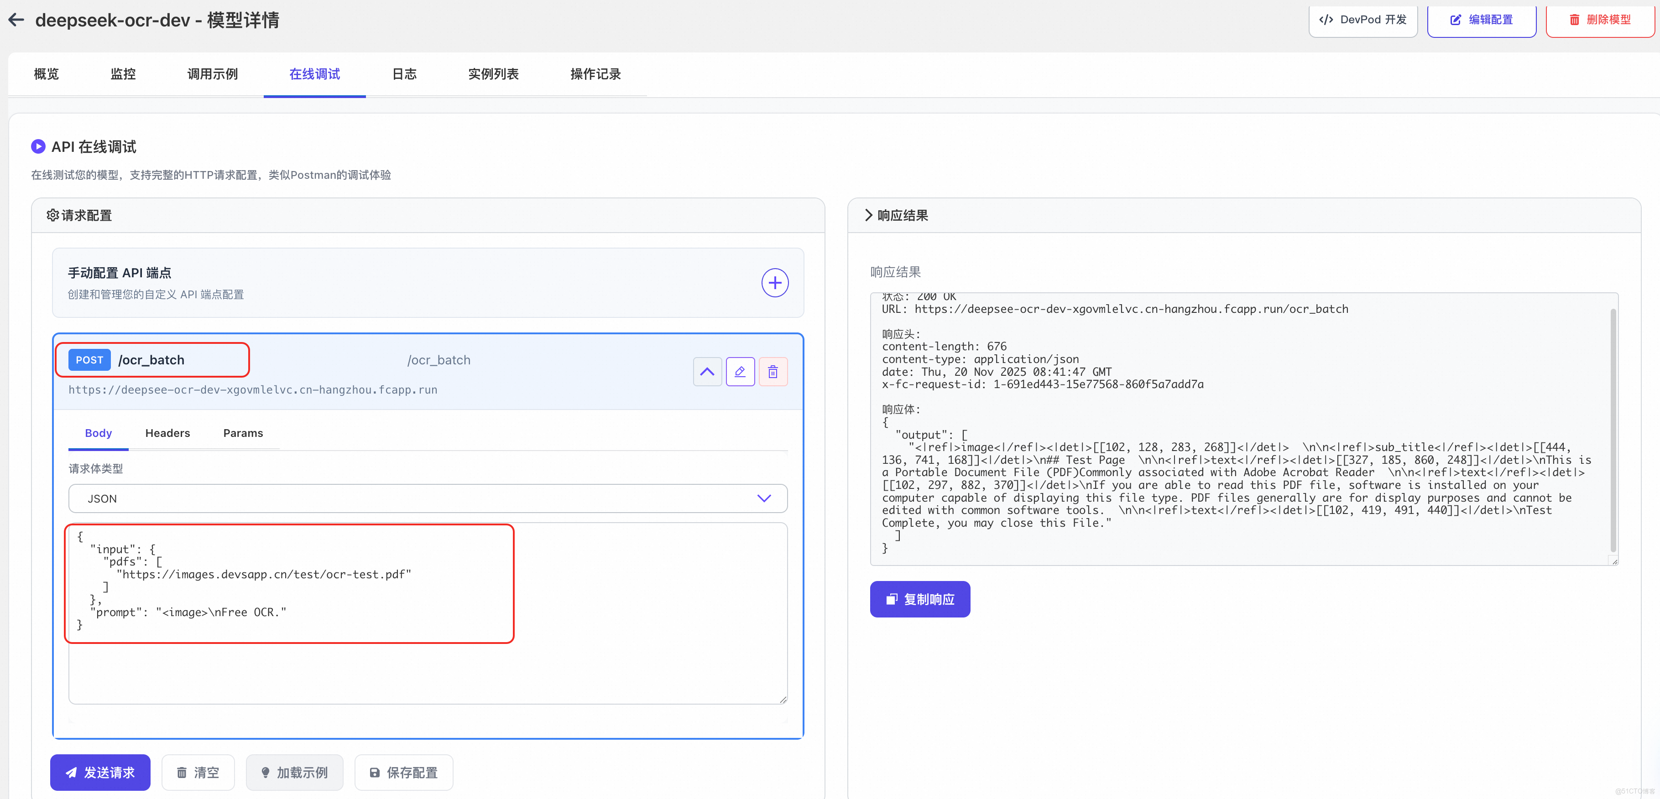Click the back arrow beside the model title
The width and height of the screenshot is (1660, 799).
17,20
